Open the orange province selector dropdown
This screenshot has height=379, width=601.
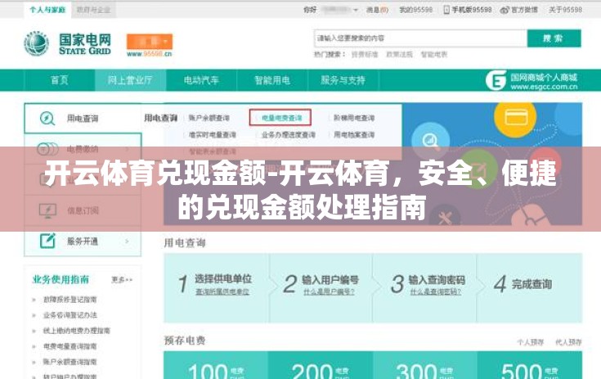point(150,42)
